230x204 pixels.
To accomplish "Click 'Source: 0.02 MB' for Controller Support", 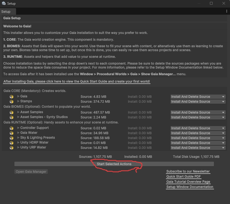I will 93,128.
